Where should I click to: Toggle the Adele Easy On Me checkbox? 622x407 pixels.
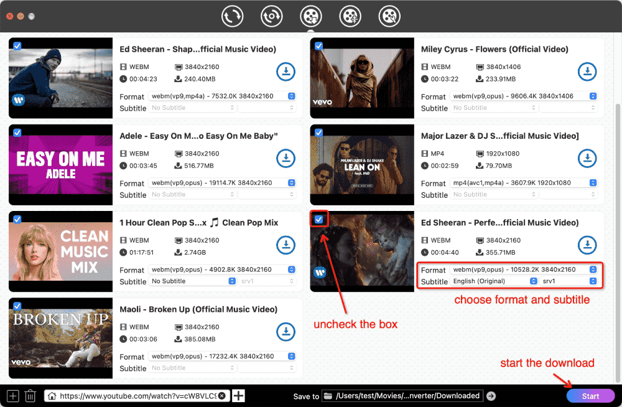[17, 133]
